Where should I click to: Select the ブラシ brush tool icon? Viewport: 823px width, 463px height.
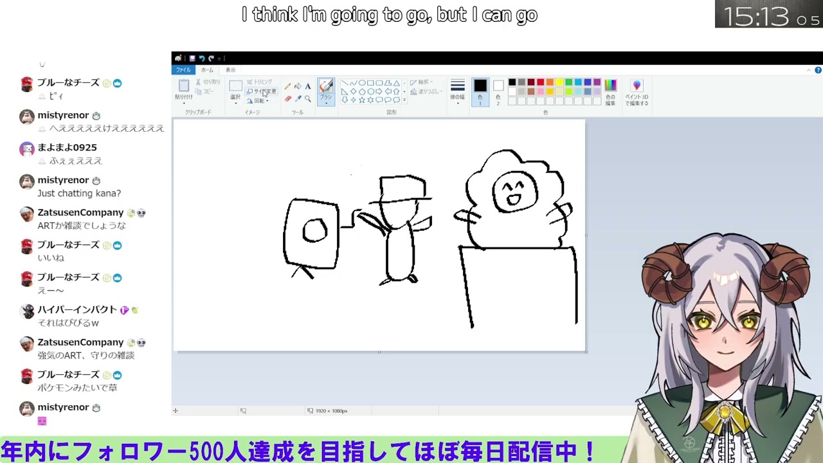326,85
